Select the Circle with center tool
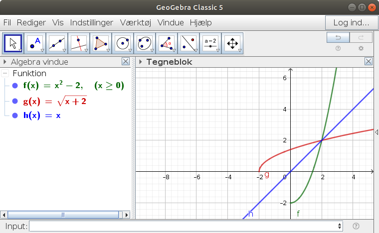The width and height of the screenshot is (379, 233). [123, 43]
